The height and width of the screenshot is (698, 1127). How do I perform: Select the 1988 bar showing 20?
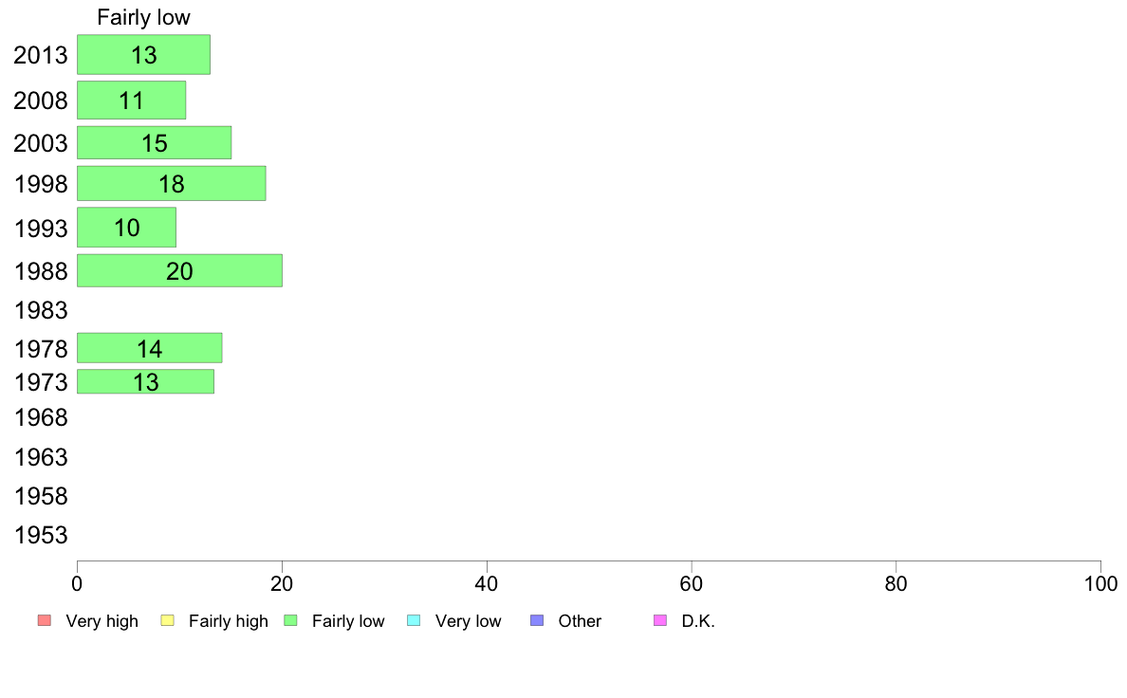coord(179,270)
